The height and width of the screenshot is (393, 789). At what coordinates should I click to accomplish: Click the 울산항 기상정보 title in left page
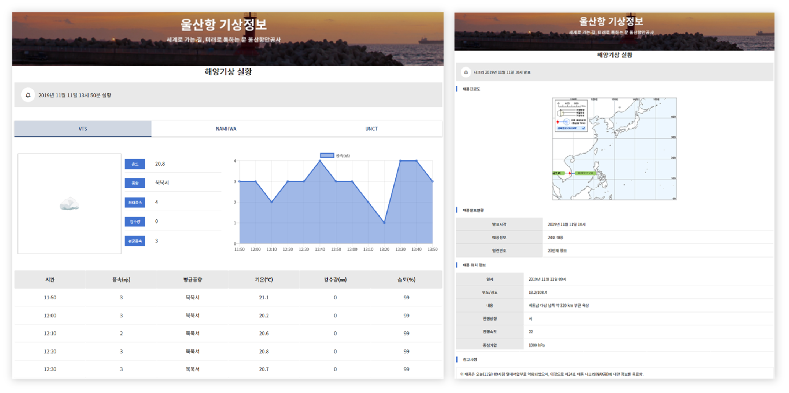click(224, 25)
